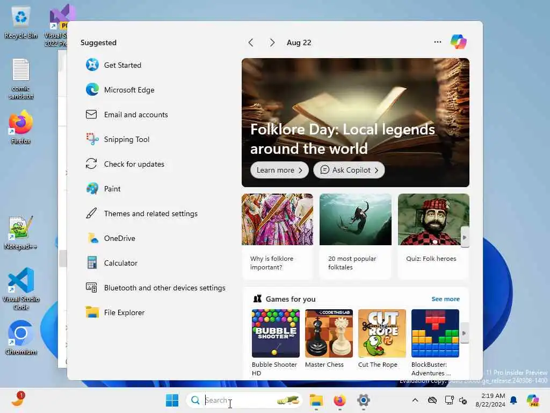
Task: Click the Copilot icon in search panel
Action: coord(459,42)
